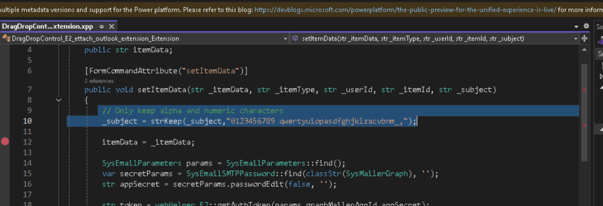Click the editor split window icon
This screenshot has height=206, width=603.
(x=584, y=39)
